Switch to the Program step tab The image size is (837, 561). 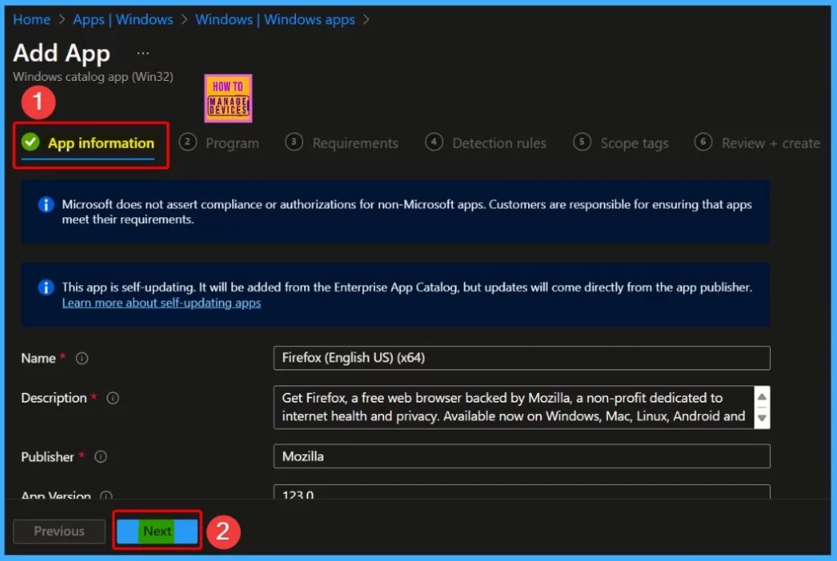tap(219, 143)
